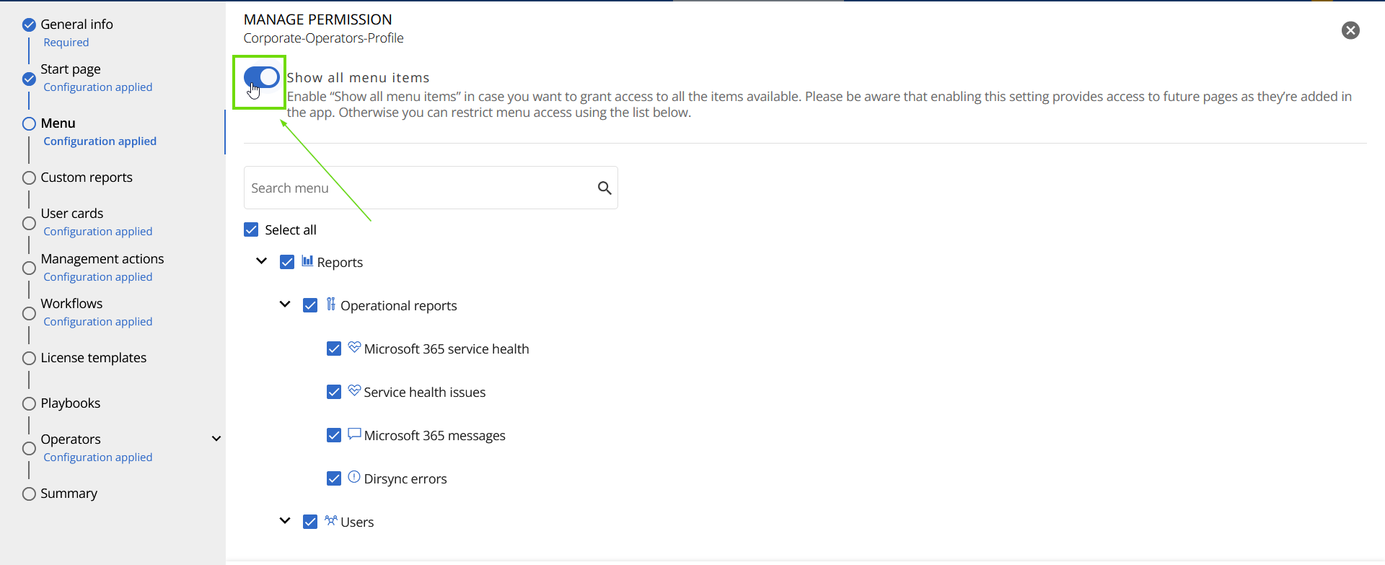Uncheck Microsoft 365 service health checkbox
The width and height of the screenshot is (1385, 565).
(334, 349)
